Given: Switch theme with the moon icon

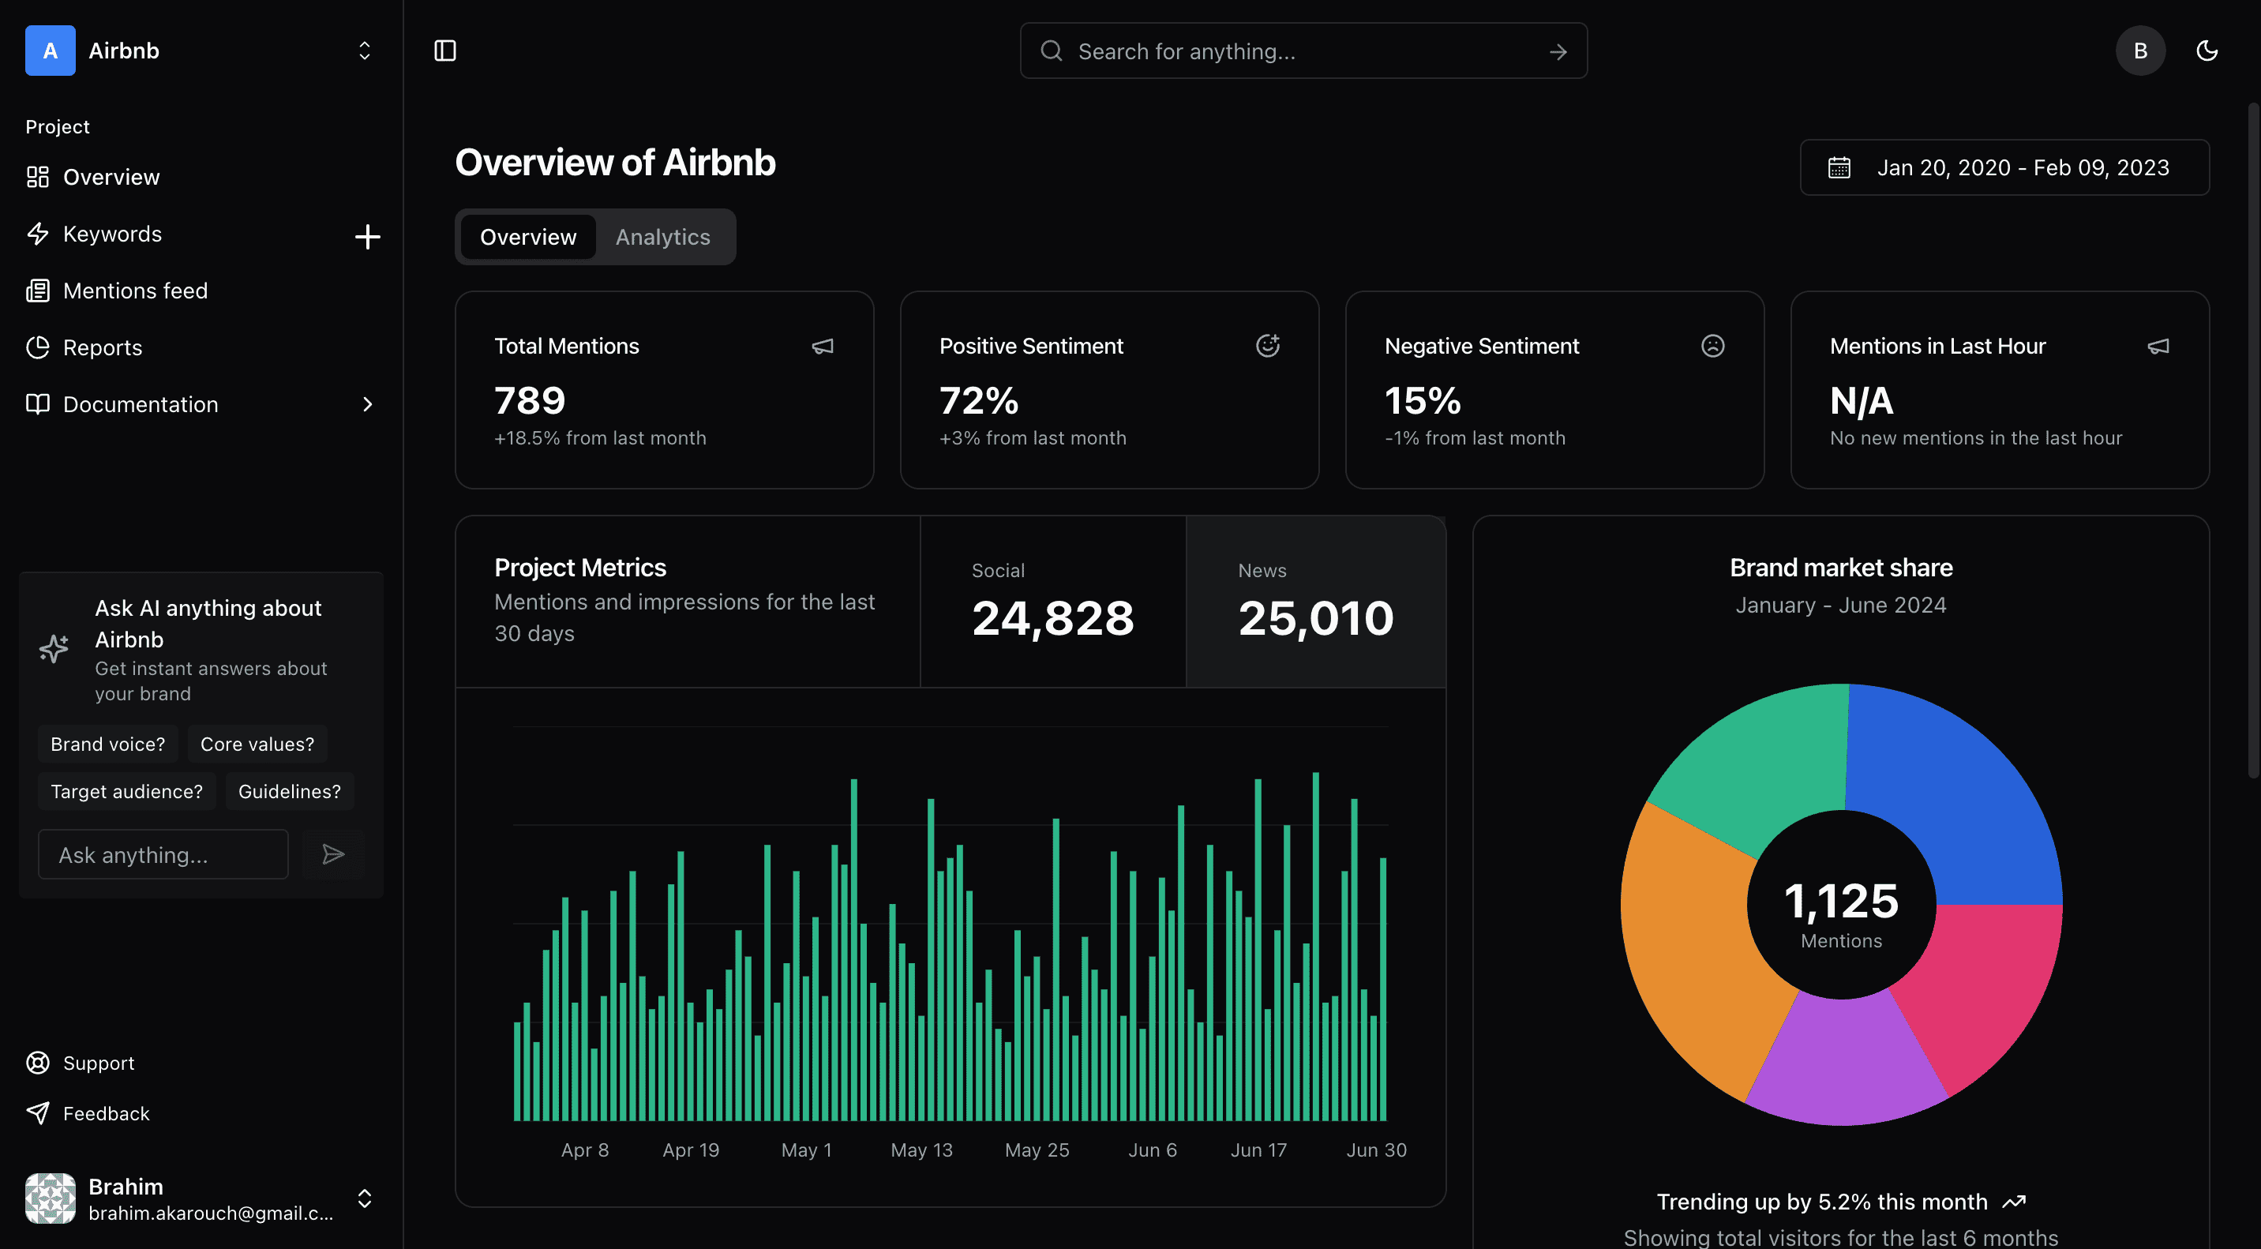Looking at the screenshot, I should tap(2207, 51).
